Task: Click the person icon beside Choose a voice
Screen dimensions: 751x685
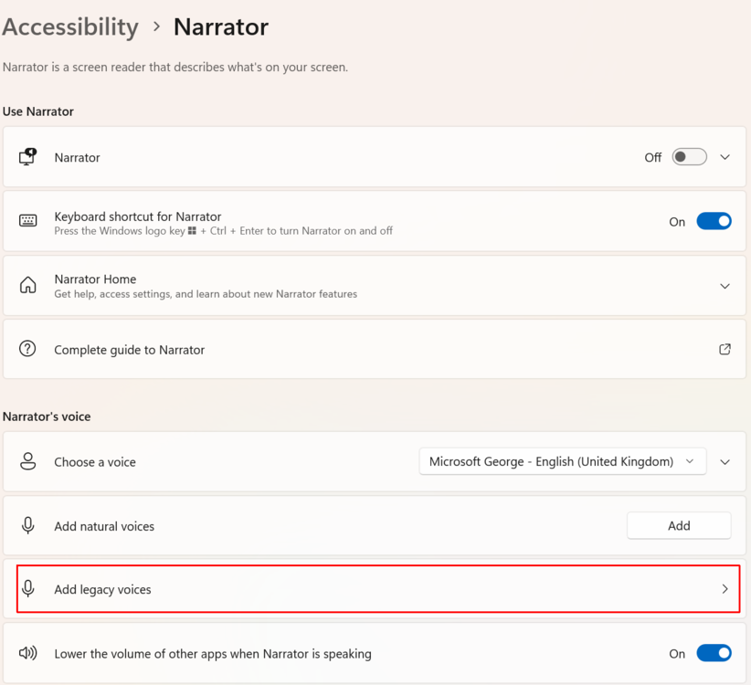Action: pyautogui.click(x=27, y=461)
